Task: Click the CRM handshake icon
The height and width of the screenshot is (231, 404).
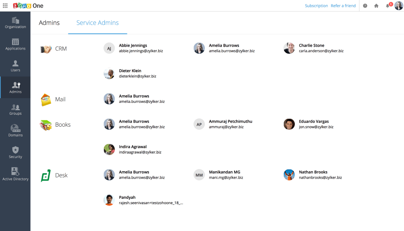Action: click(46, 49)
